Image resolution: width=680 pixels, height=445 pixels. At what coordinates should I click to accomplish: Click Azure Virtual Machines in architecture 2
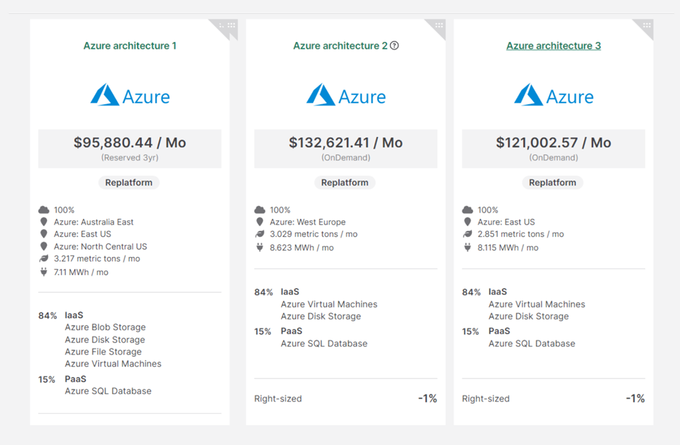329,304
